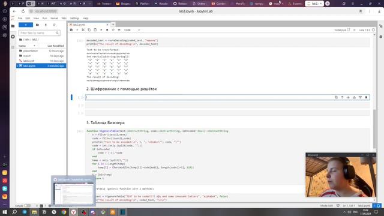
Task: Open Windows taskbar search
Action: (x=14, y=212)
